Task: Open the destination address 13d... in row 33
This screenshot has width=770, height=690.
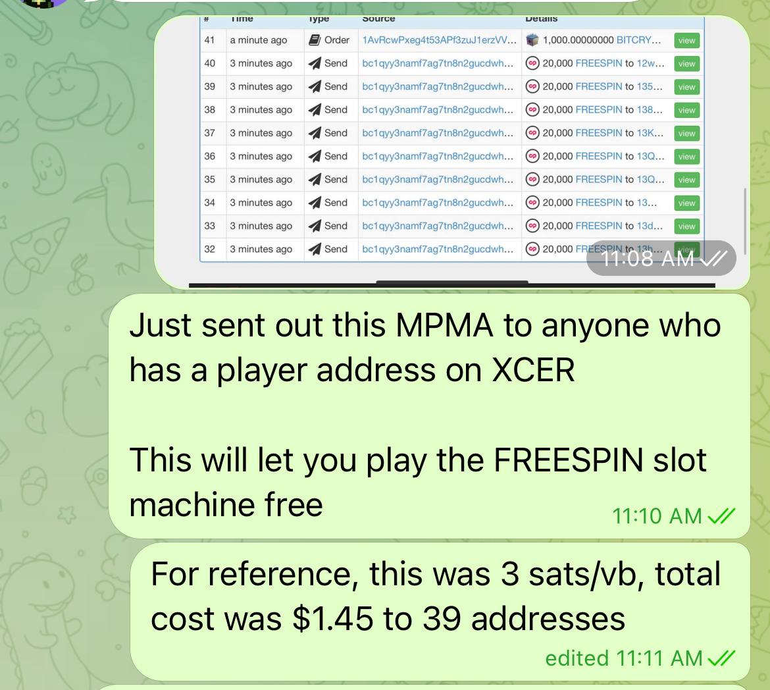Action: (x=650, y=226)
